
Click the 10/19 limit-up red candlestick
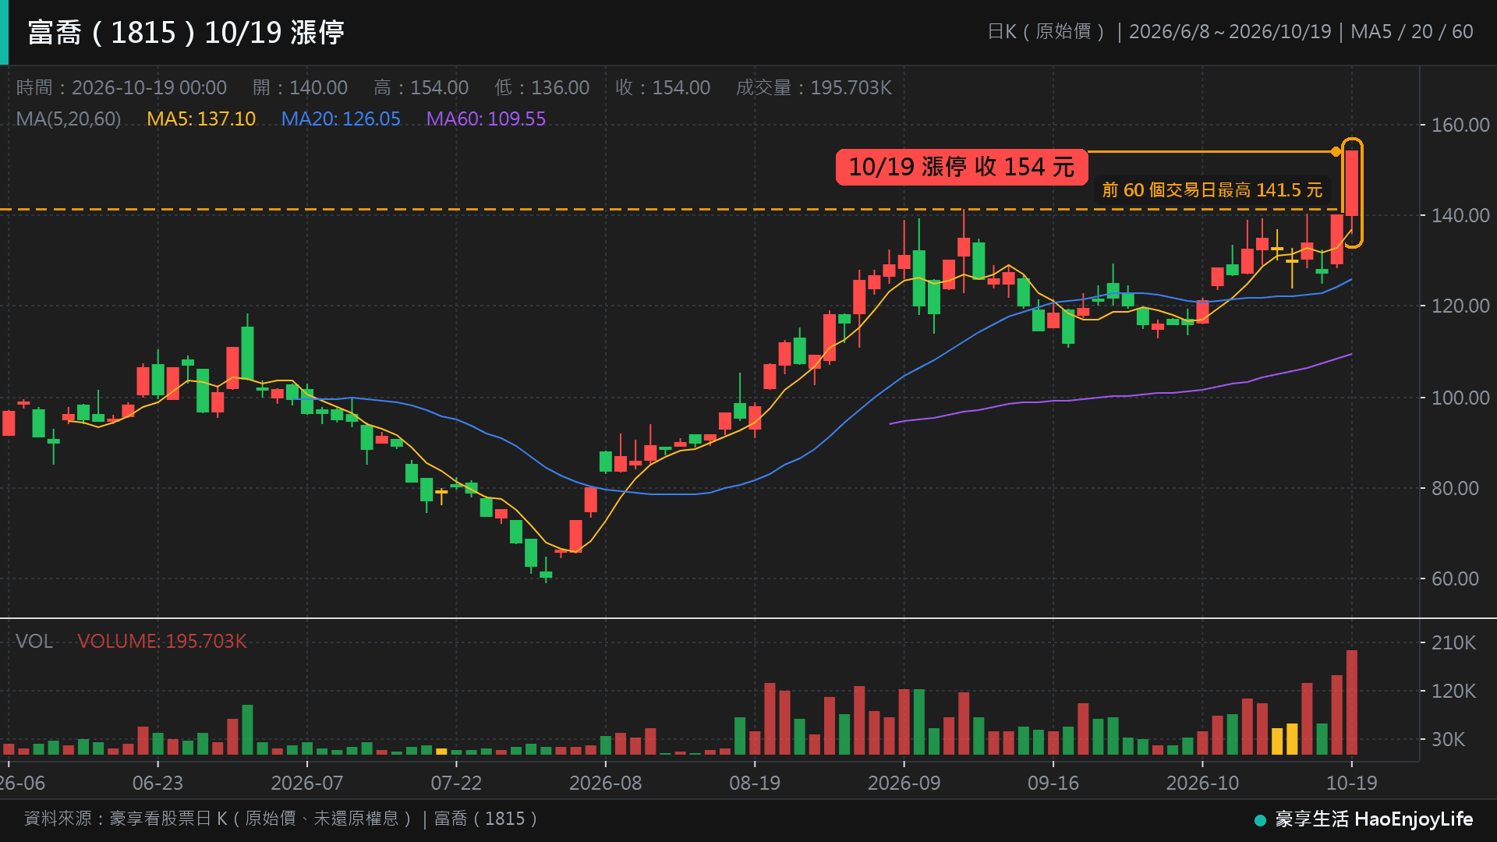pos(1352,183)
